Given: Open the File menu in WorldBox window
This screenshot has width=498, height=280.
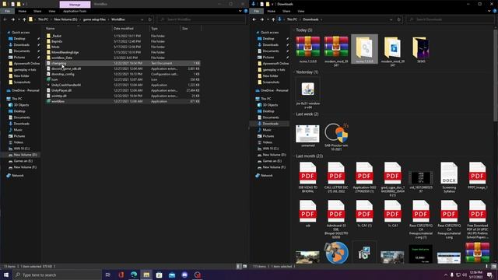Looking at the screenshot, I should pos(7,11).
